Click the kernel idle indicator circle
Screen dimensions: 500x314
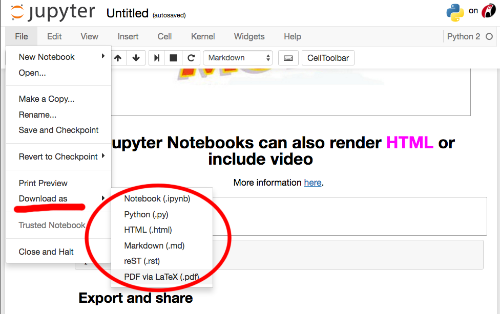click(x=489, y=37)
